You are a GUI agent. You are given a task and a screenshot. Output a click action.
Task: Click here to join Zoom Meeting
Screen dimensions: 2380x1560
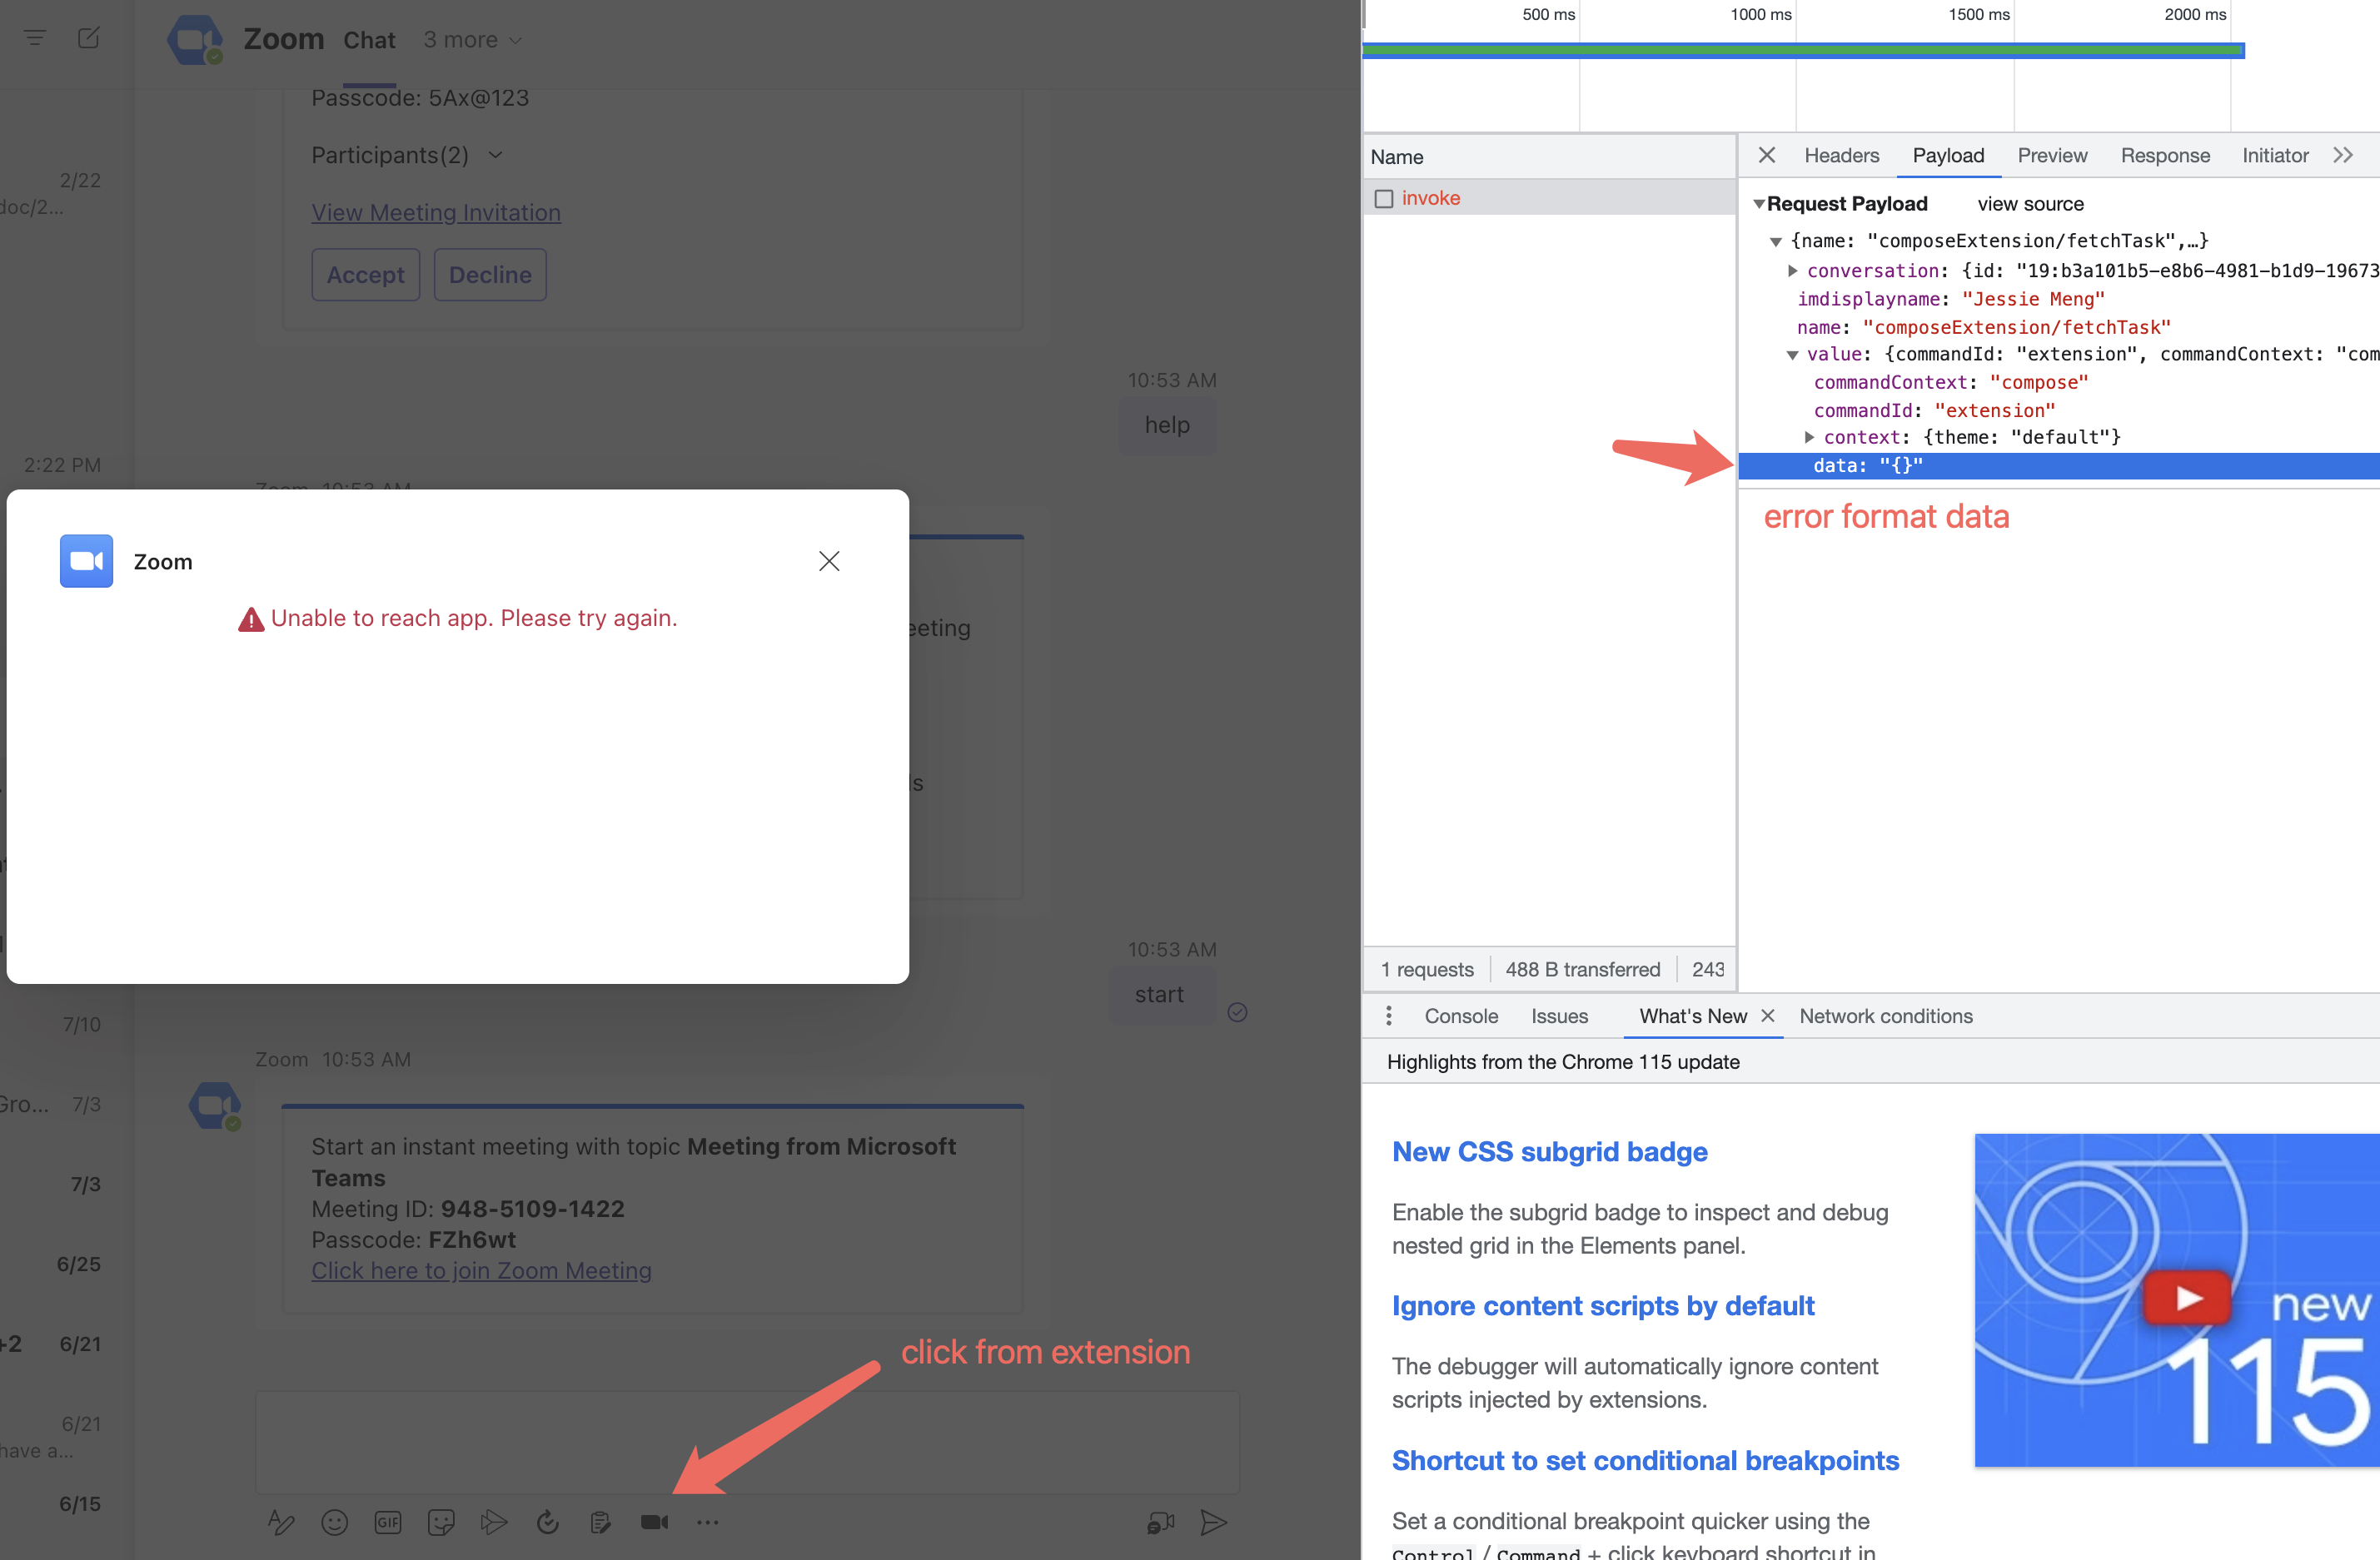coord(481,1270)
